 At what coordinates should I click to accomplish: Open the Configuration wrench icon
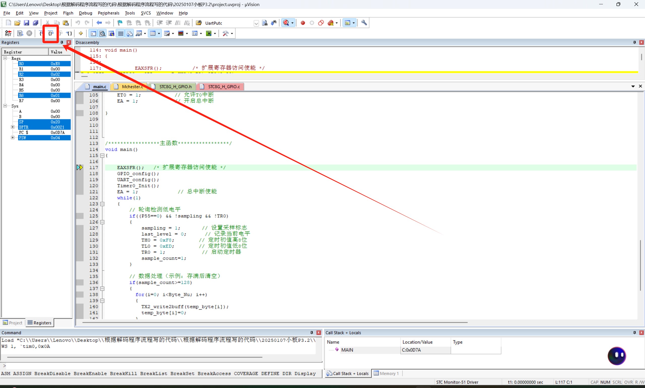pyautogui.click(x=364, y=23)
